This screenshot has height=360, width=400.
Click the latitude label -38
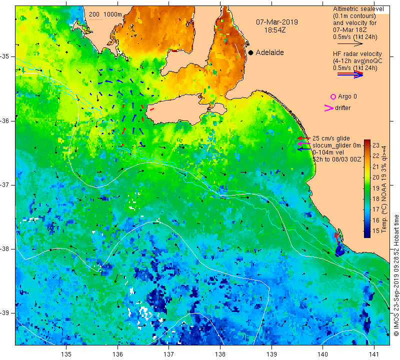(x=4, y=249)
